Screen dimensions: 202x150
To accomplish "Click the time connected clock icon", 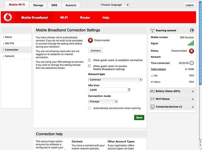I will [192, 63].
